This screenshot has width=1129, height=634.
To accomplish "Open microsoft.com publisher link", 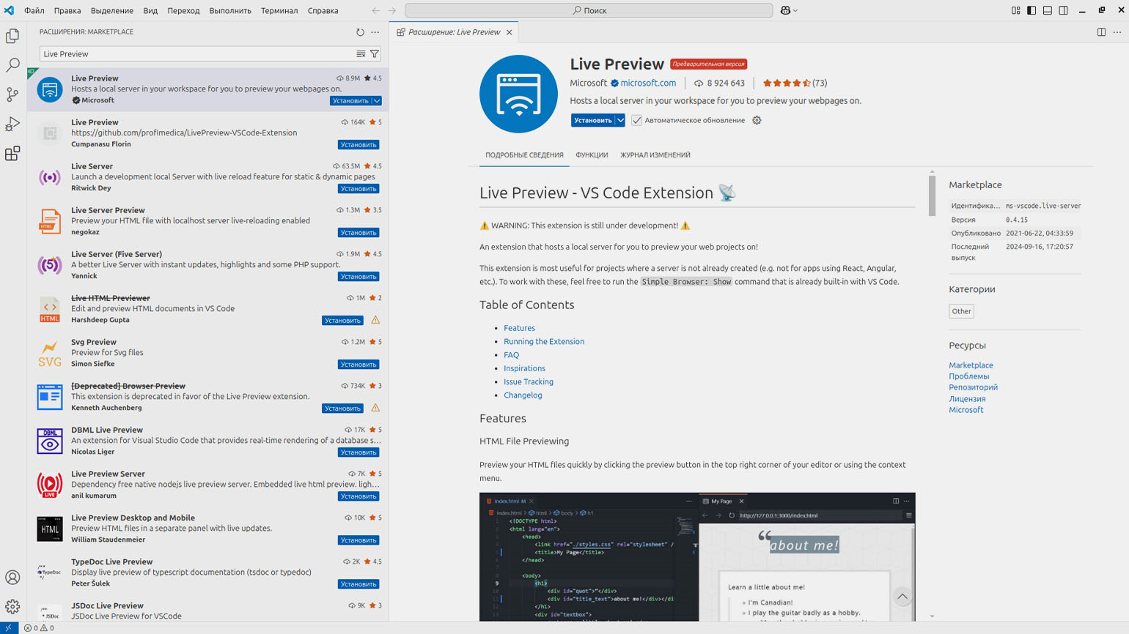I will [648, 83].
